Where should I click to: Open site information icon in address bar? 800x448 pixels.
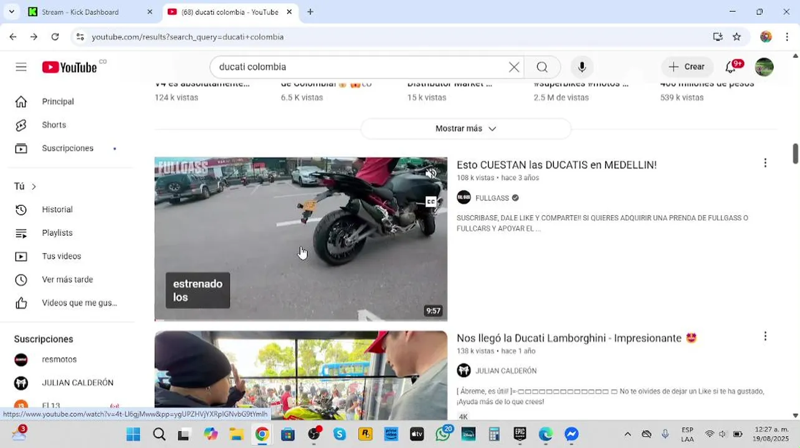coord(80,37)
